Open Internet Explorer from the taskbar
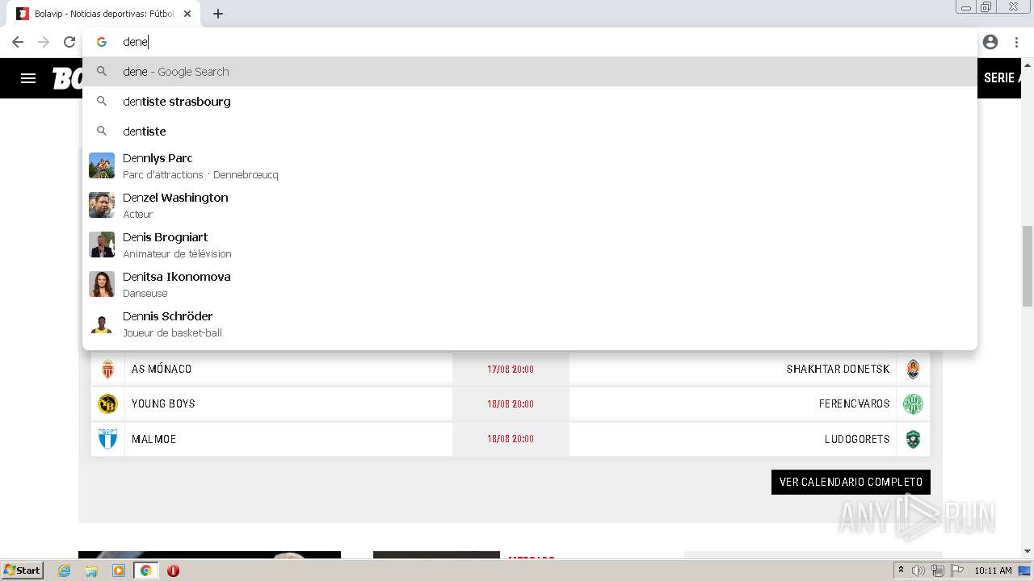 (x=65, y=571)
